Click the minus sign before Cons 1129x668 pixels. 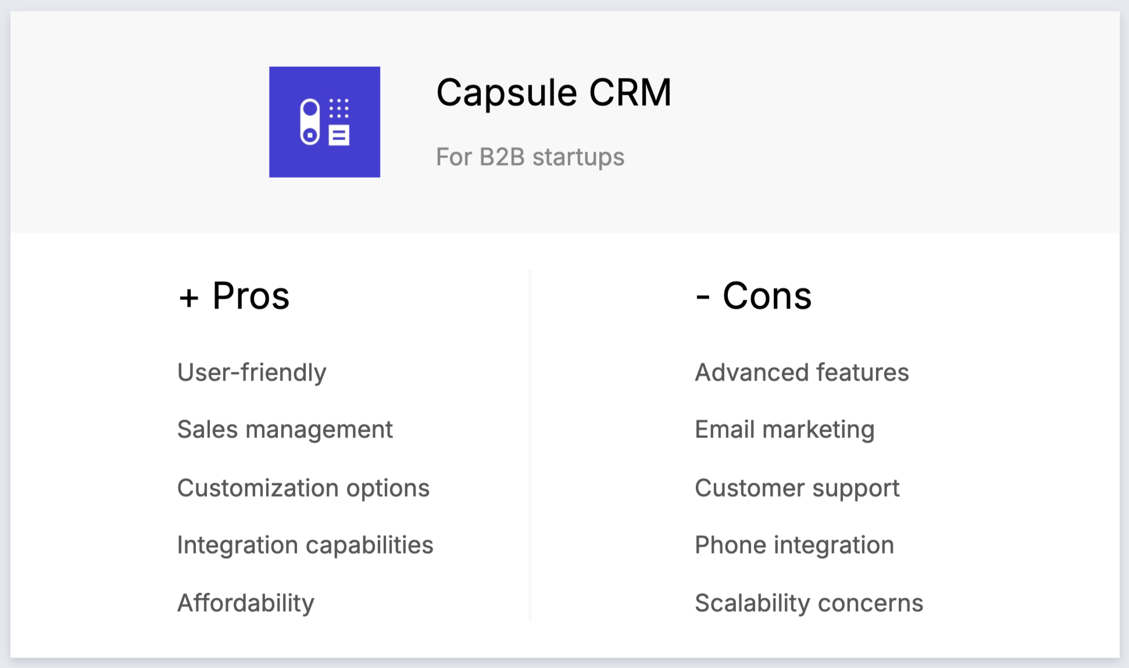tap(703, 297)
